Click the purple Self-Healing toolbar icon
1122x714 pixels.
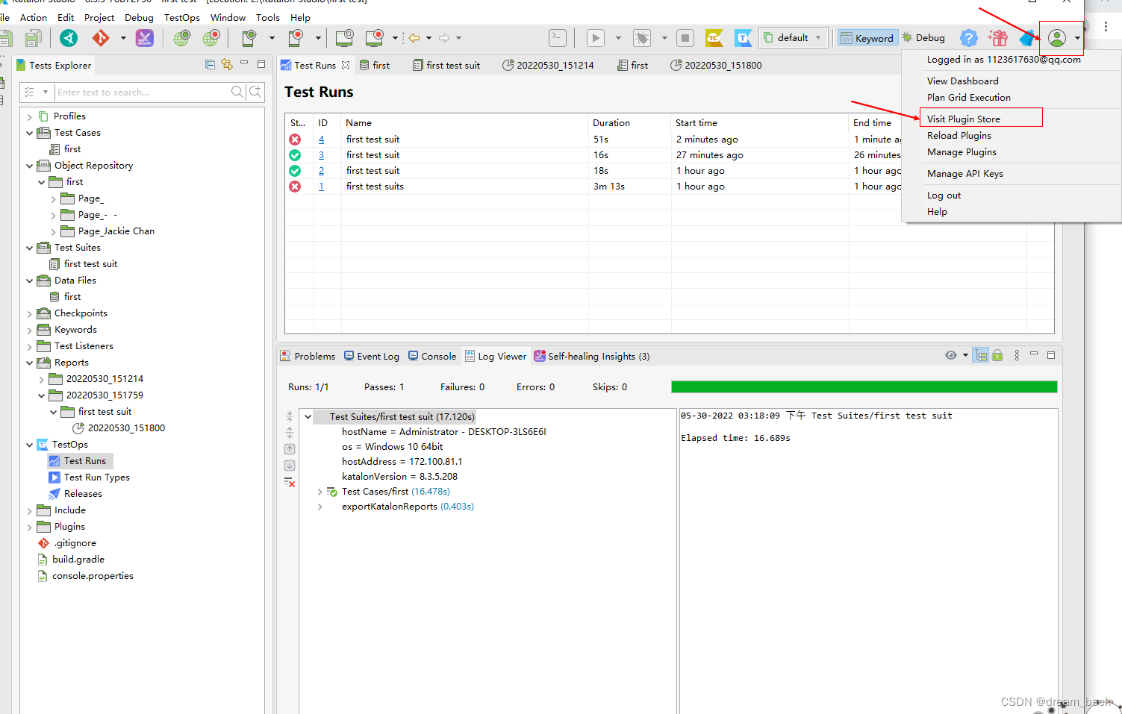click(x=144, y=38)
